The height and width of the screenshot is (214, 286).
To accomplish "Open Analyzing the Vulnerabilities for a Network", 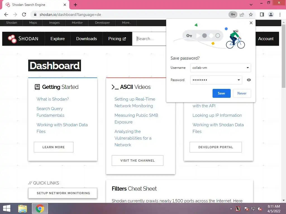I will pyautogui.click(x=133, y=138).
